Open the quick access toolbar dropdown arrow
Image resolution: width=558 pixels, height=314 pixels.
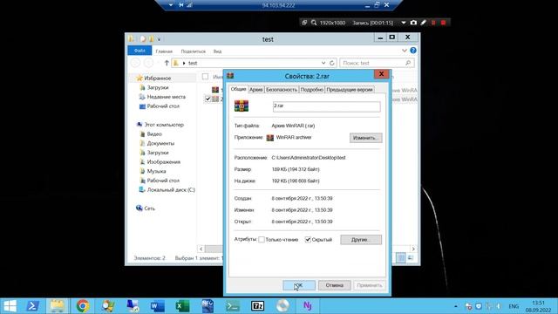159,39
